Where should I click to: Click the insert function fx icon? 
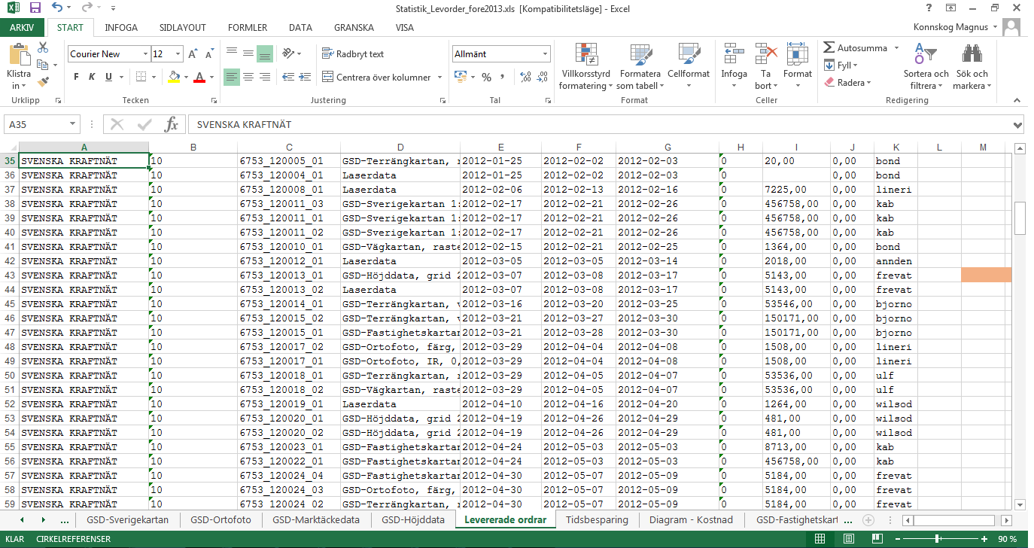click(x=171, y=124)
